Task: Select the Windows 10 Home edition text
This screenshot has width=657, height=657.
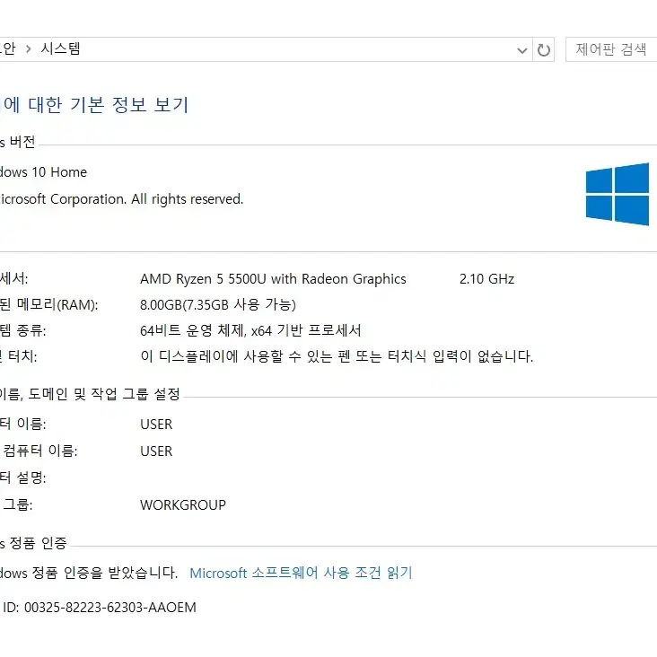Action: coord(44,172)
